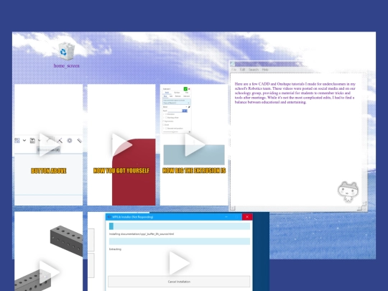Screen dimensions: 388x291
Task: Open the Search menu in notepad window
Action: click(254, 70)
